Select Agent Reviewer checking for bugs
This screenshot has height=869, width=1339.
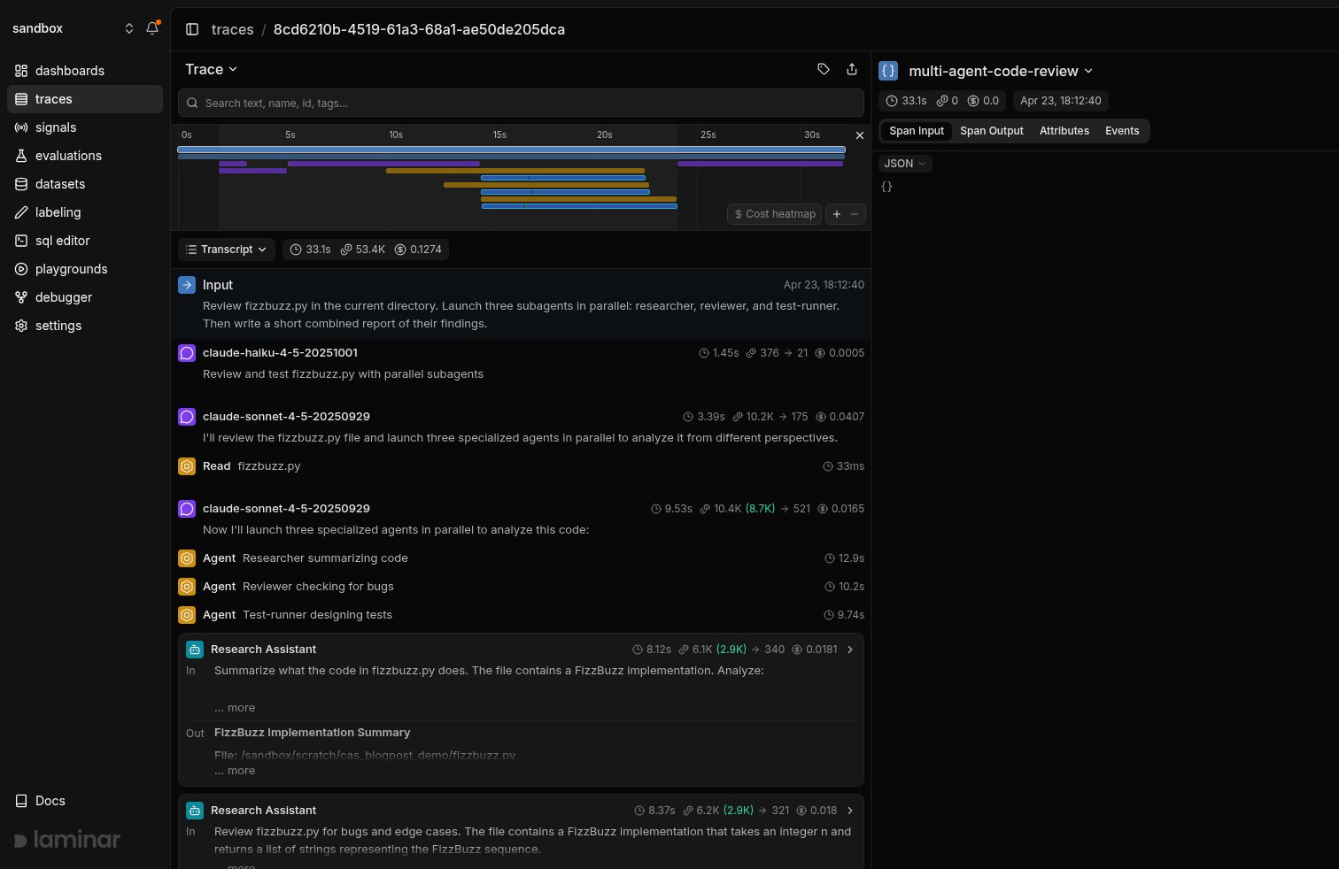(x=521, y=587)
